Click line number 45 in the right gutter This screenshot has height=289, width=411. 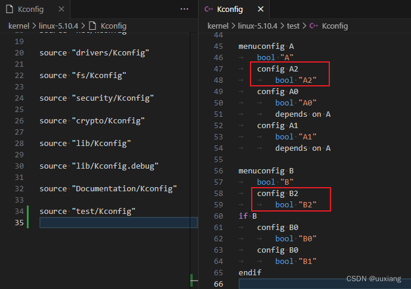point(218,46)
